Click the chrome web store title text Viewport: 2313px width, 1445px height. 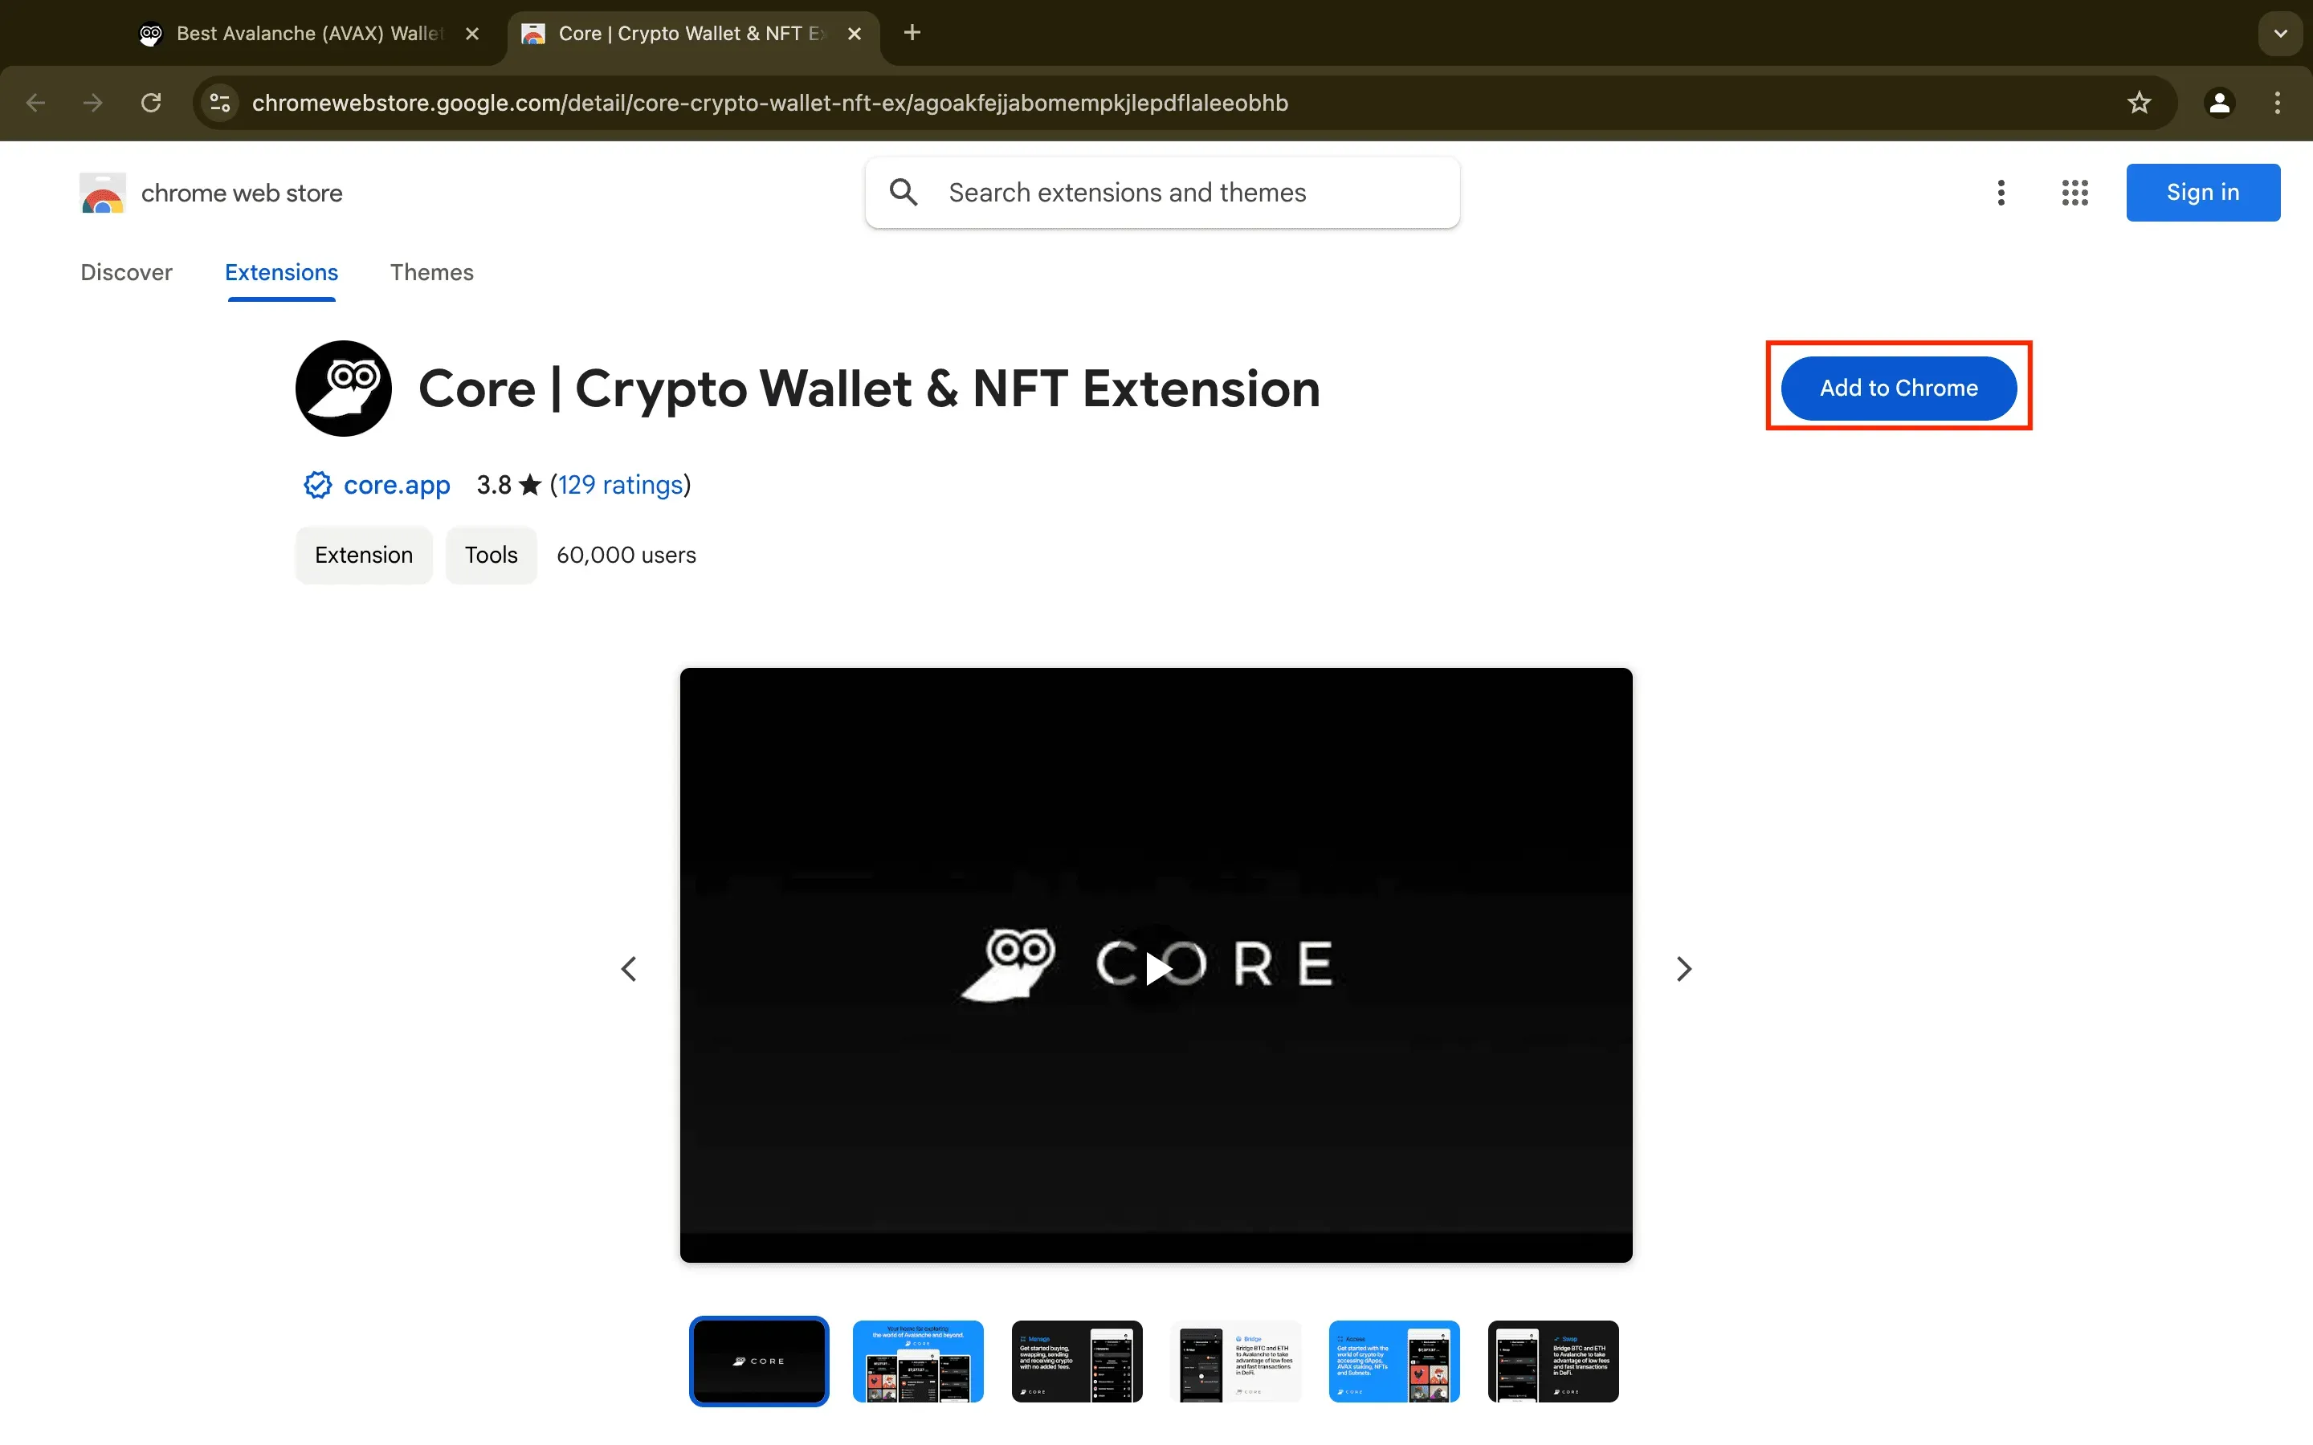[x=242, y=193]
